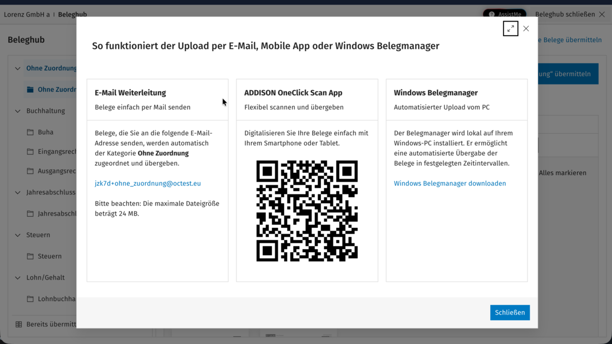
Task: Click the AssistMe button in header
Action: [504, 14]
